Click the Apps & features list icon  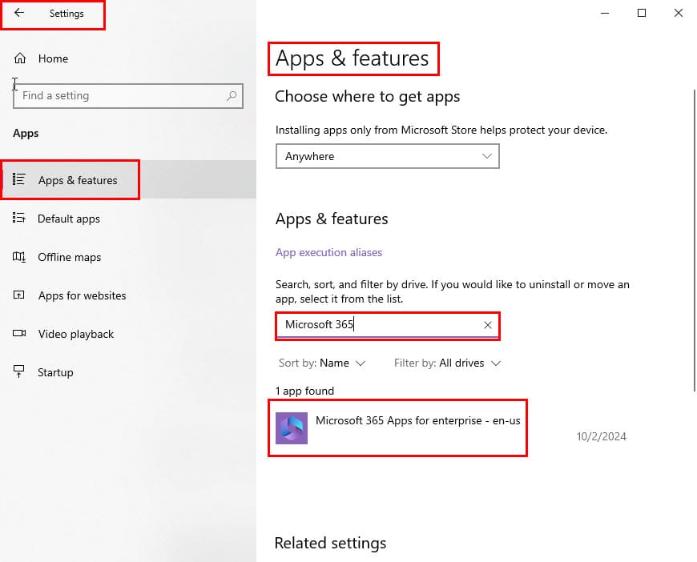click(x=18, y=179)
